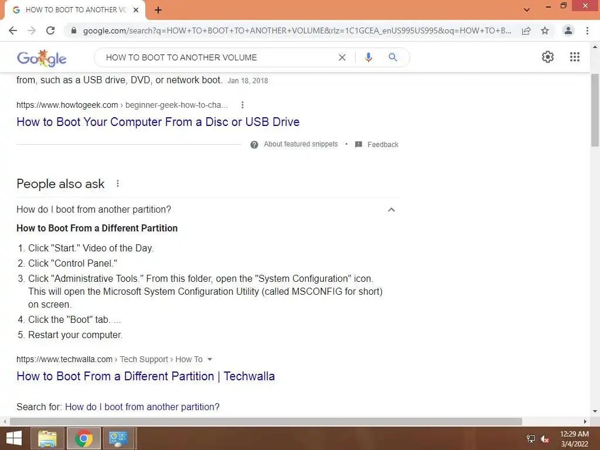This screenshot has height=450, width=600.
Task: Bookmark this tab with the star icon
Action: tap(545, 30)
